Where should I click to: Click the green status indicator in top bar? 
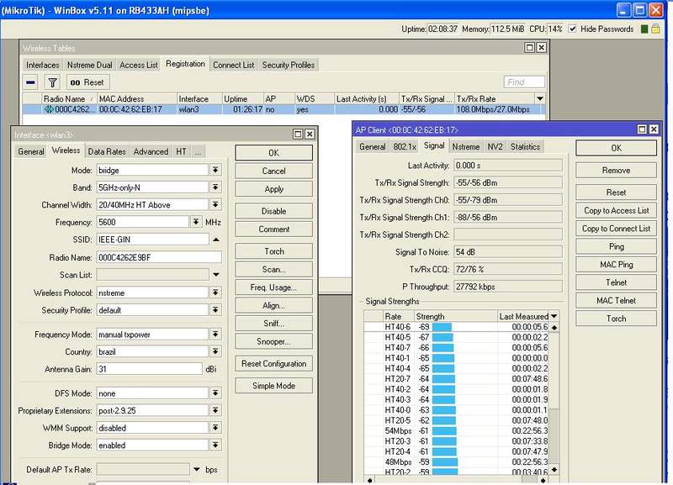pos(644,29)
